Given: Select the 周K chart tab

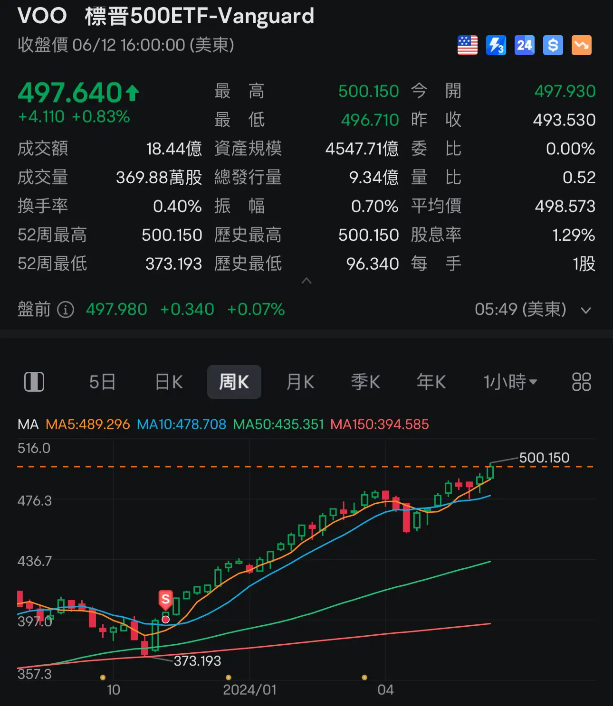Looking at the screenshot, I should pos(234,382).
